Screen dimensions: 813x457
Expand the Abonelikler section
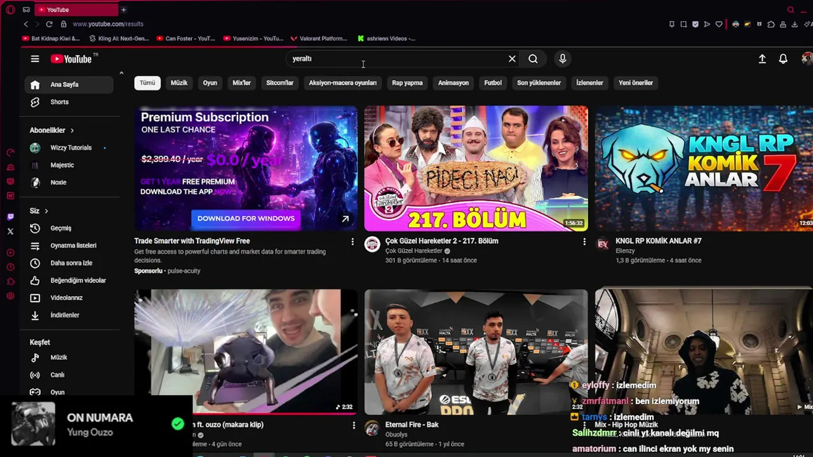[52, 130]
